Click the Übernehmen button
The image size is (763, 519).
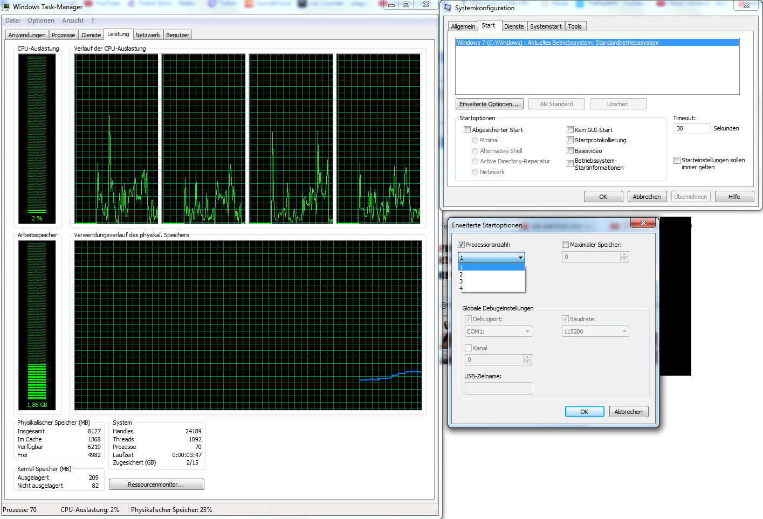pyautogui.click(x=691, y=197)
